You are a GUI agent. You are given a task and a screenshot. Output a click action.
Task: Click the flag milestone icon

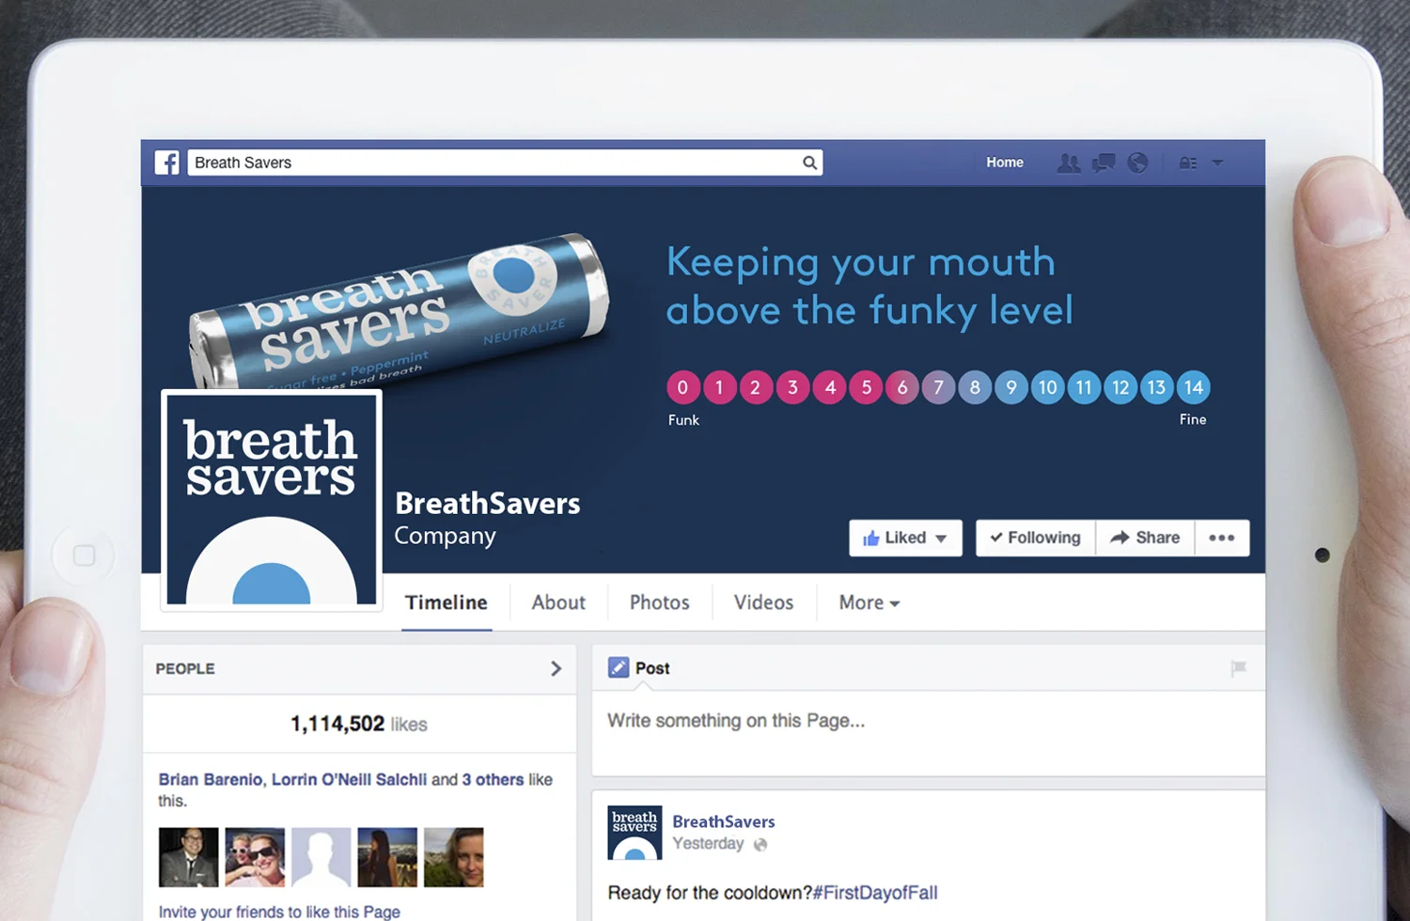click(x=1238, y=668)
